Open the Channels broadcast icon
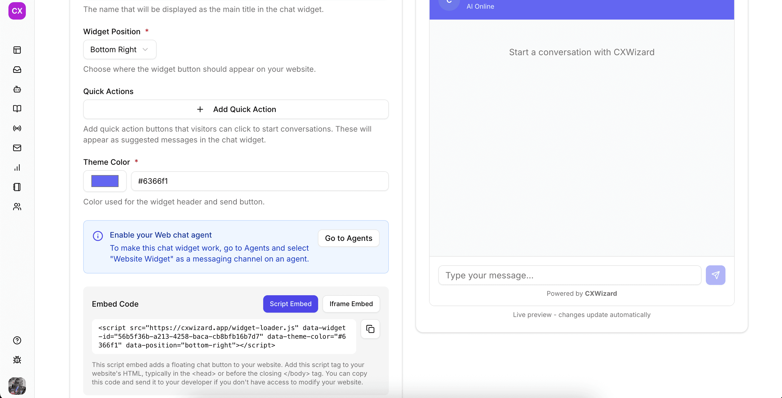Viewport: 782px width, 398px height. [17, 128]
